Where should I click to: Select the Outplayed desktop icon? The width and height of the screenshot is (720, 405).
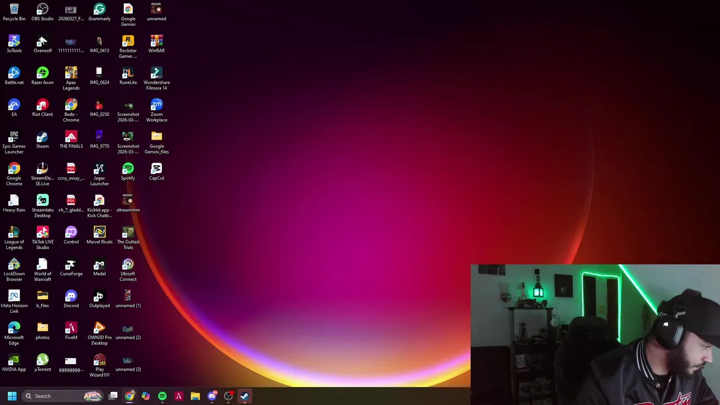100,299
